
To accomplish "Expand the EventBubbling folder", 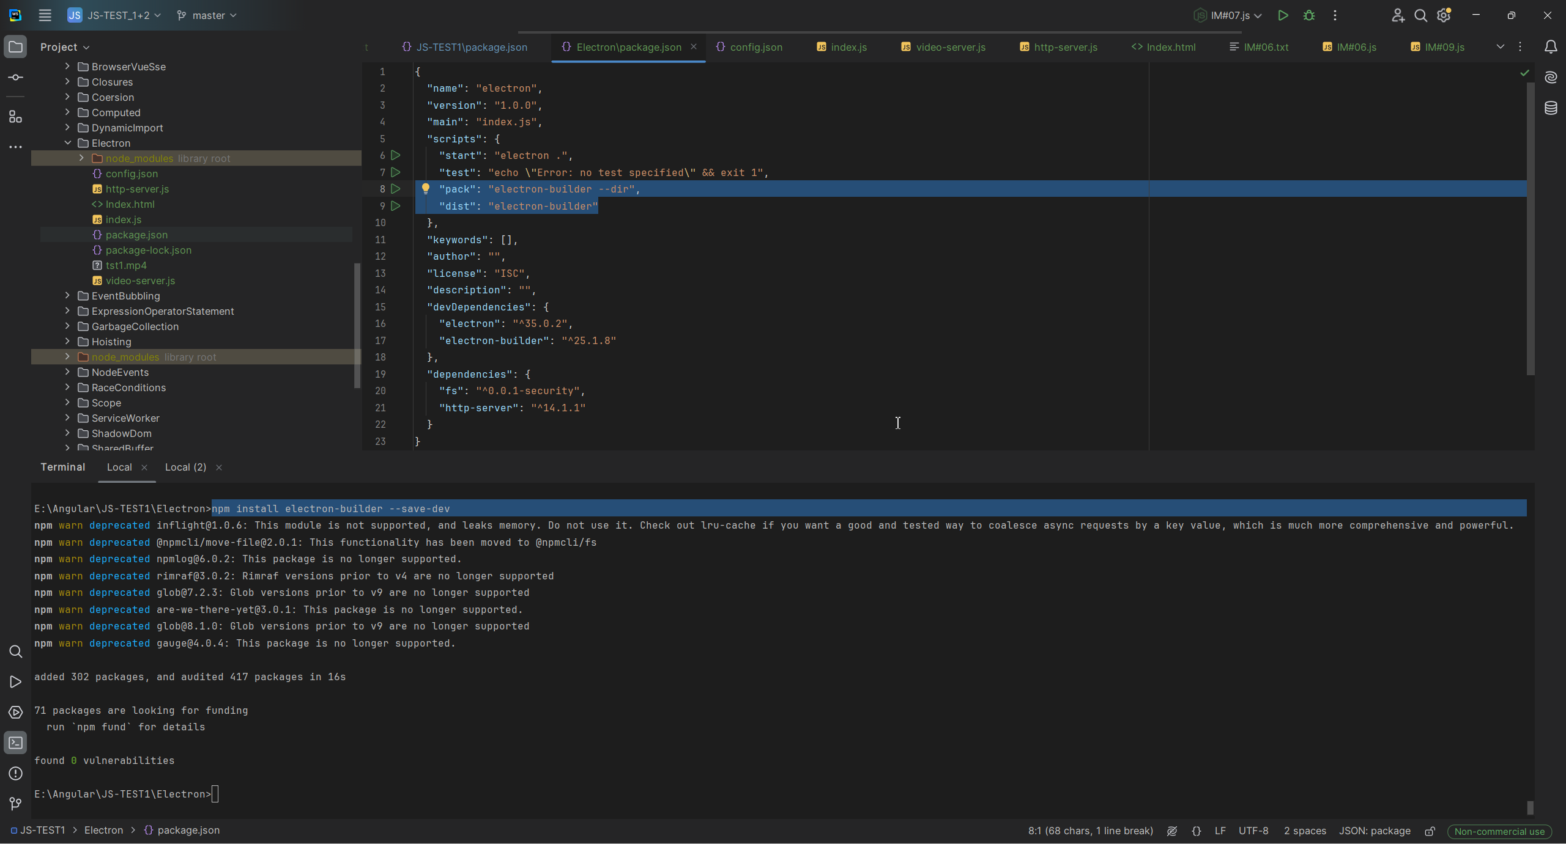I will pyautogui.click(x=67, y=296).
